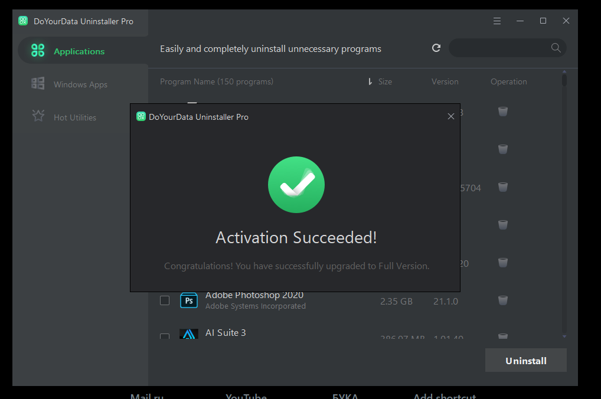The image size is (601, 399).
Task: Tick the Adobe Photoshop 2020 checkbox
Action: pos(165,300)
